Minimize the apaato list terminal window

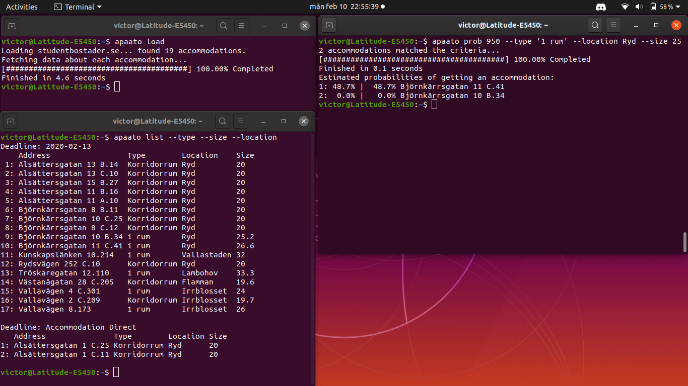point(263,121)
